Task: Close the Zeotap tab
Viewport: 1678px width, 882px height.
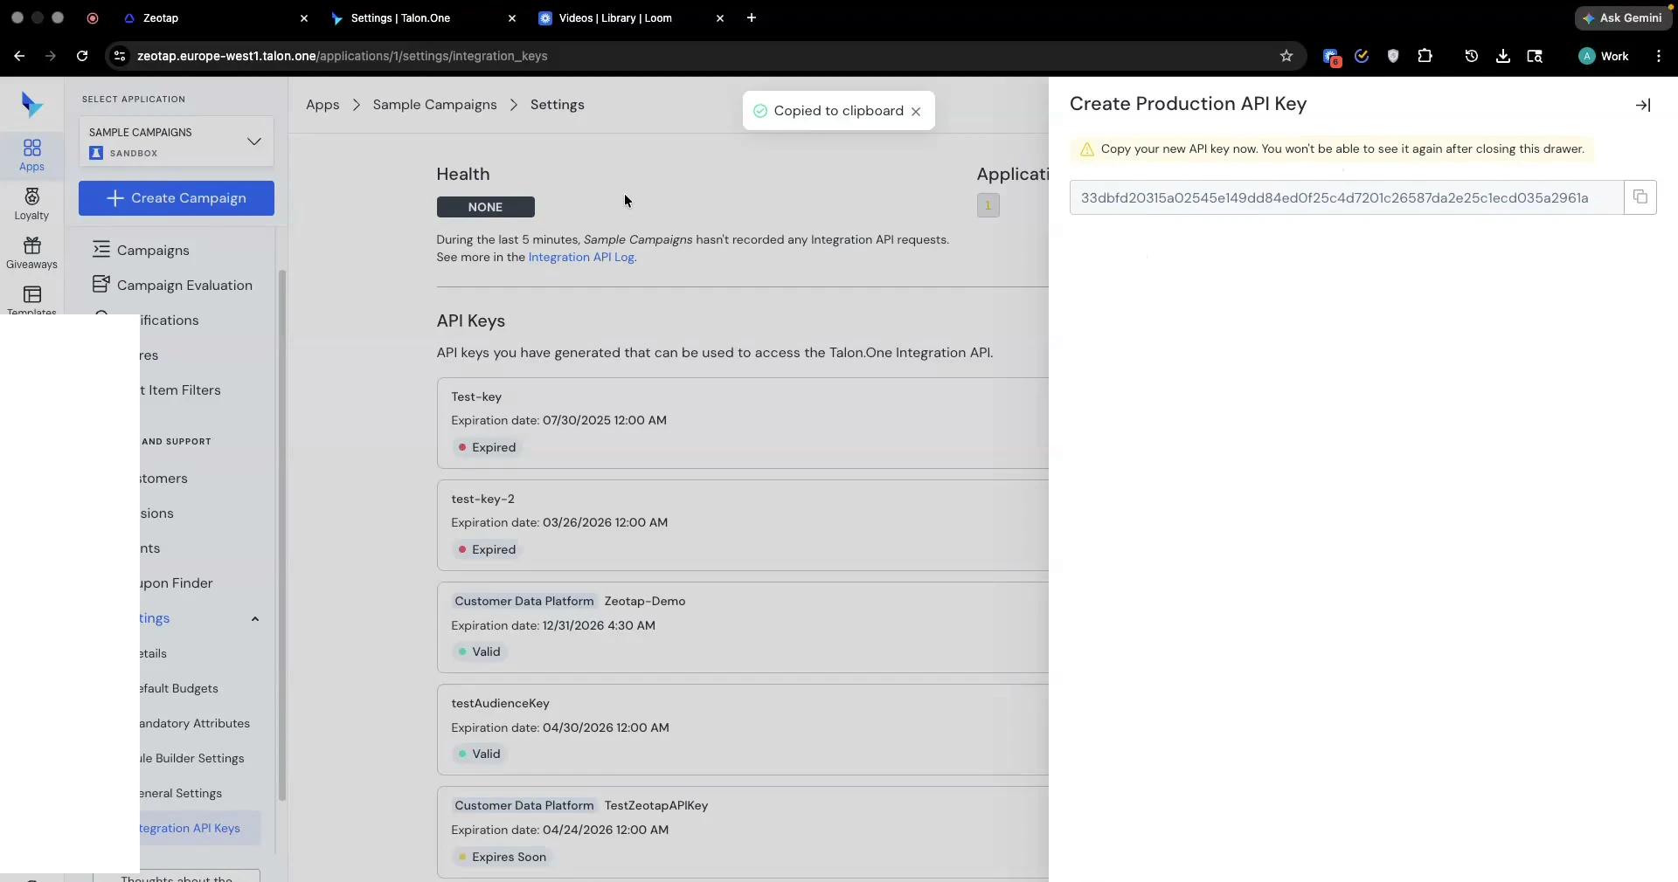Action: point(304,17)
